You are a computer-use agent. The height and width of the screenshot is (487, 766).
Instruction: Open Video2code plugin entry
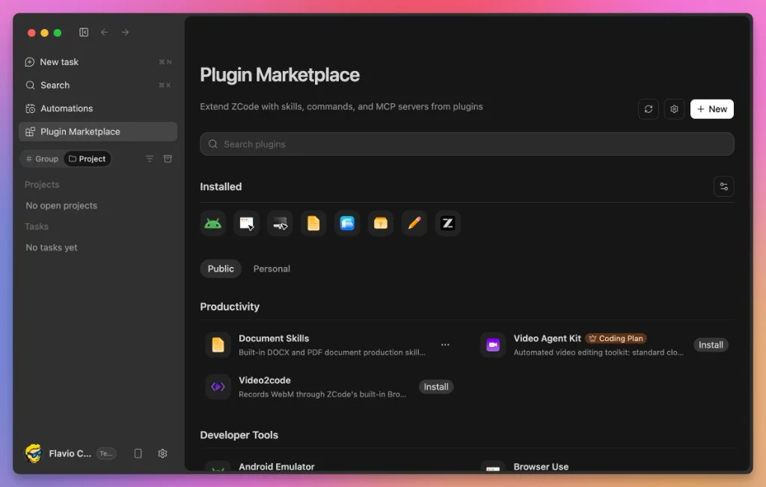click(x=331, y=387)
